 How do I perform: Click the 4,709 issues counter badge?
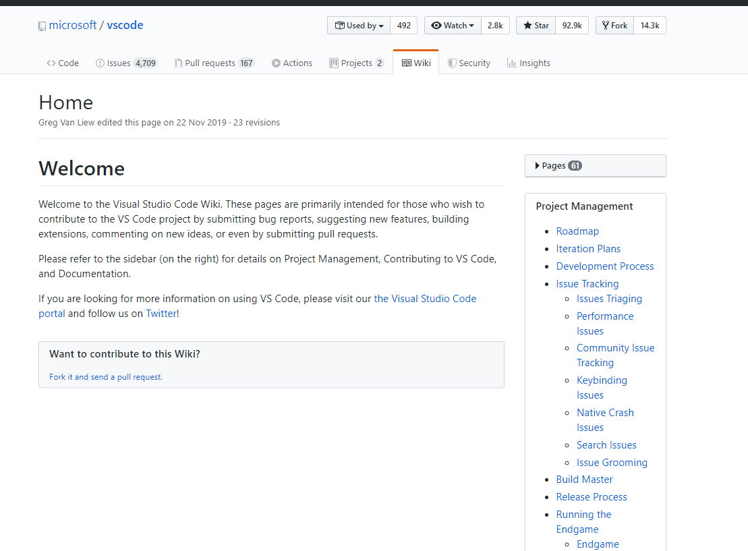coord(146,63)
